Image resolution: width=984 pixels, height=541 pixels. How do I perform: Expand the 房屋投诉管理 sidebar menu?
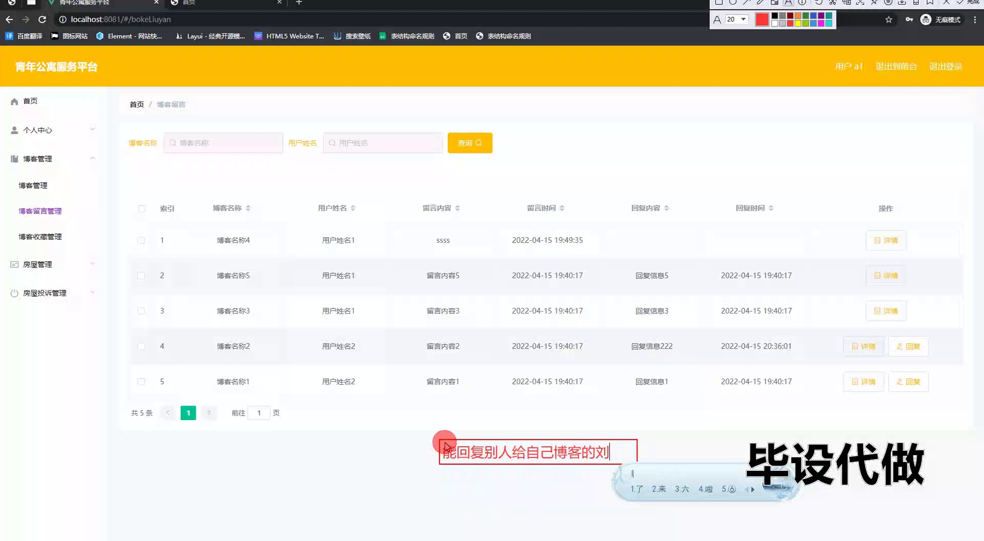tap(53, 293)
